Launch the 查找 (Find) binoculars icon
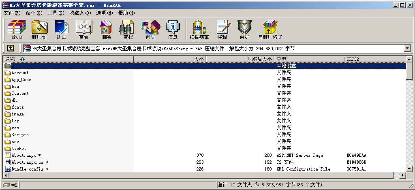This screenshot has width=415, height=190. pos(128,30)
